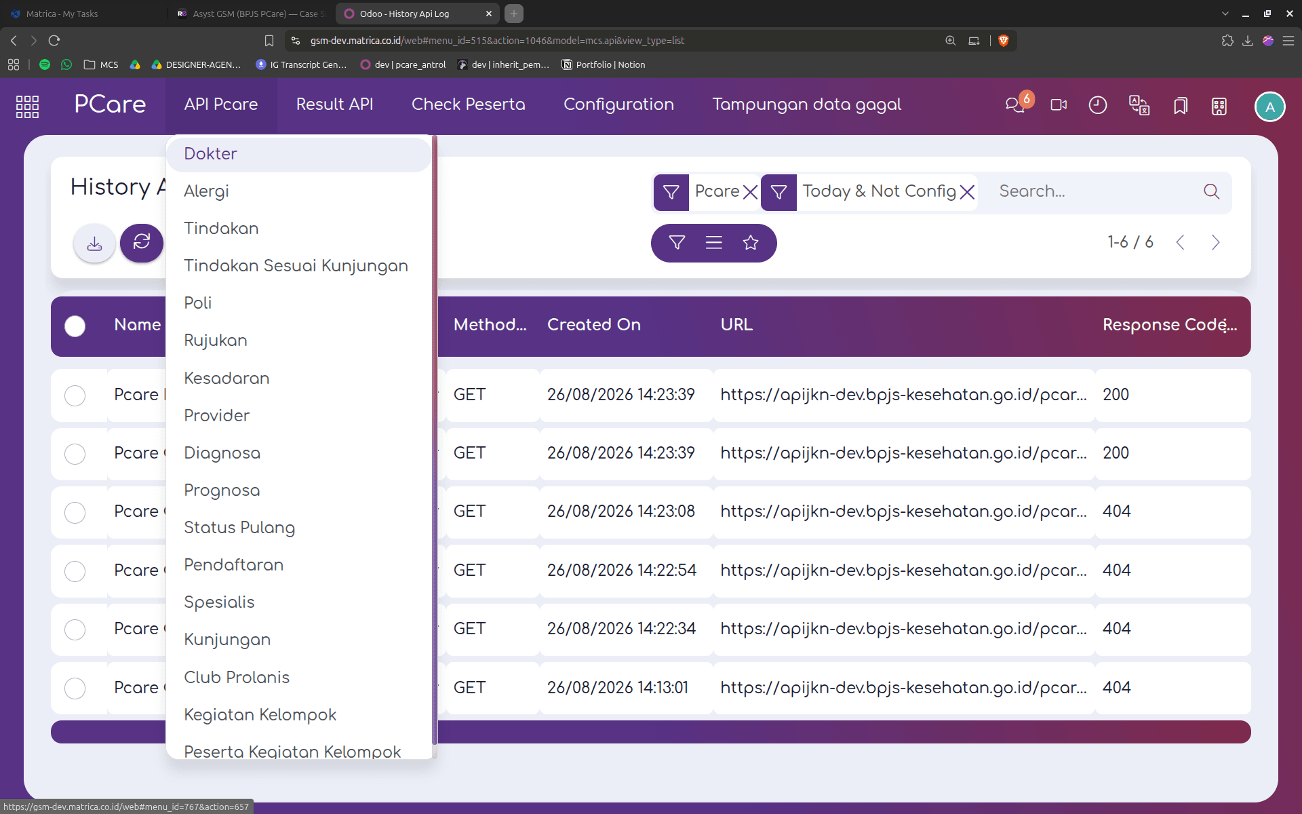Open the MCS bookmarks folder

click(100, 64)
